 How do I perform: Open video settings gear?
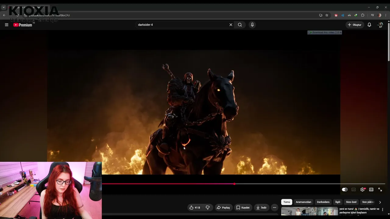pos(362,189)
